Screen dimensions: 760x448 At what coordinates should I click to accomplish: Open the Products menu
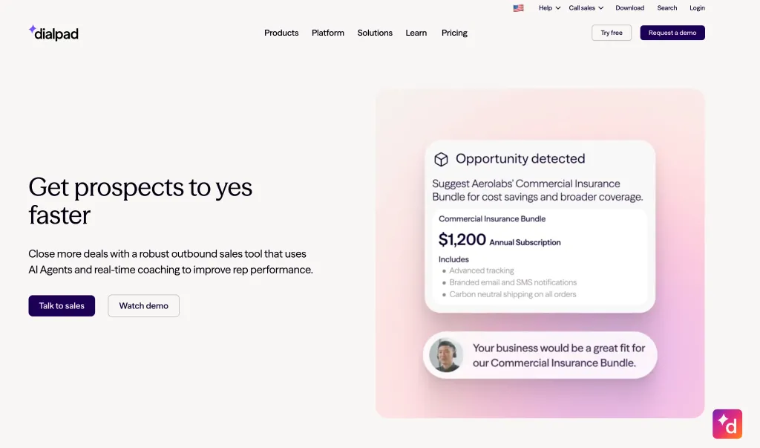(x=281, y=33)
